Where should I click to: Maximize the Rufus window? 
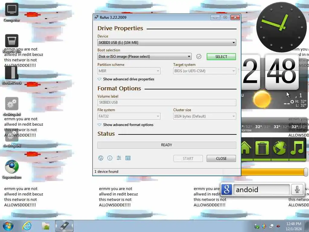click(x=225, y=18)
